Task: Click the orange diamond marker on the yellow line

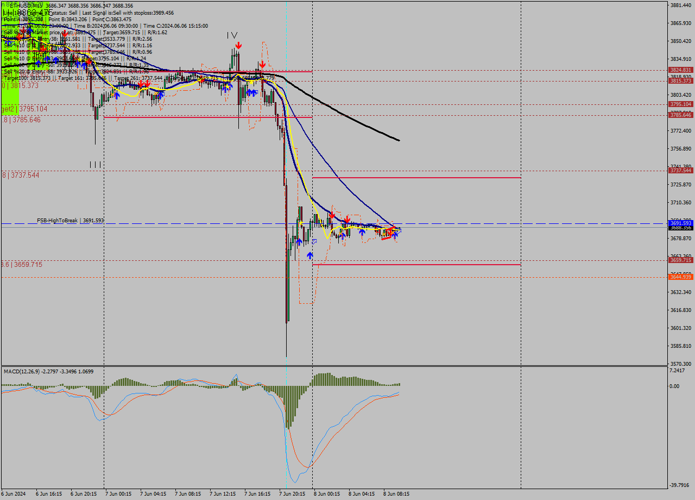Action: 352,227
